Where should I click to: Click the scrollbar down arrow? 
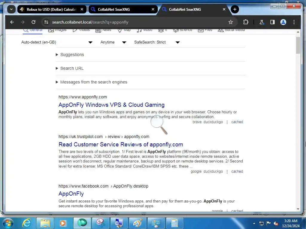(298, 209)
